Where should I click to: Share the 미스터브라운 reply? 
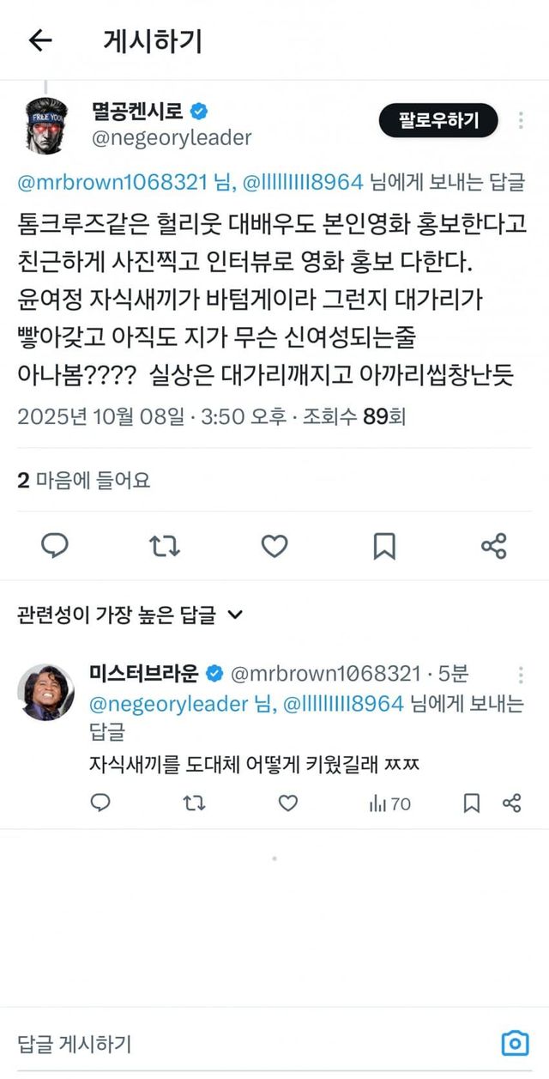tap(512, 803)
